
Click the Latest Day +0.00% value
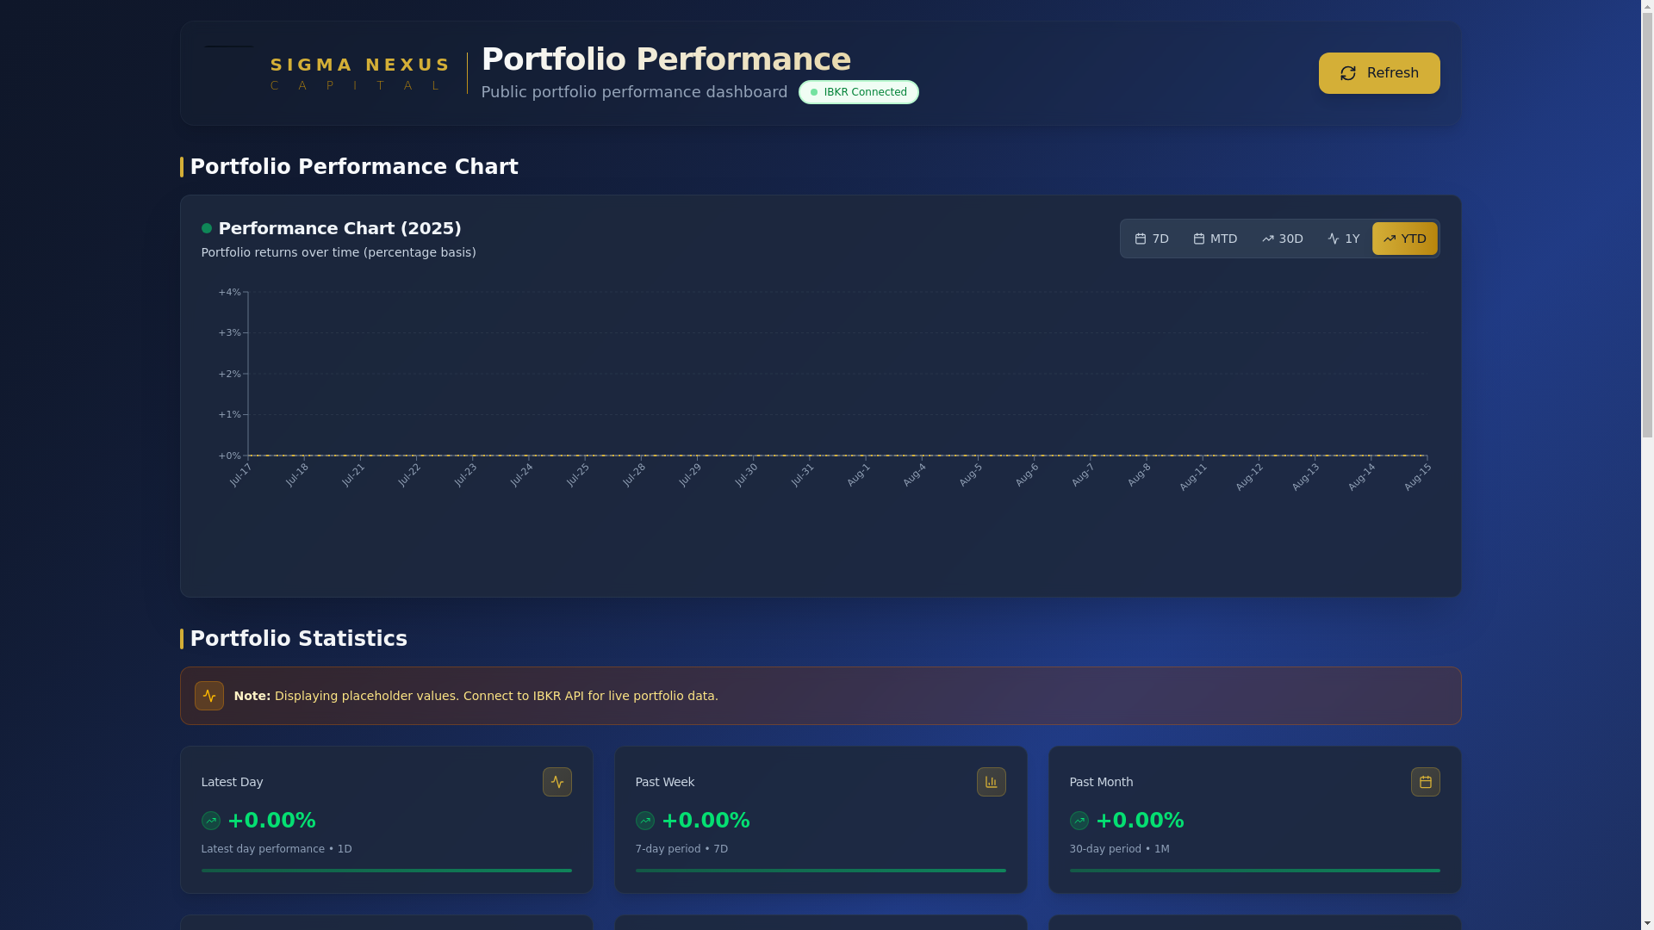[271, 821]
